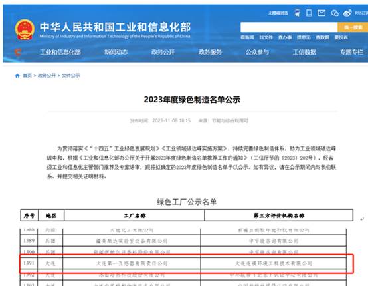368x286 pixels.
Task: Click the 找文件 quick link
Action: click(x=266, y=37)
